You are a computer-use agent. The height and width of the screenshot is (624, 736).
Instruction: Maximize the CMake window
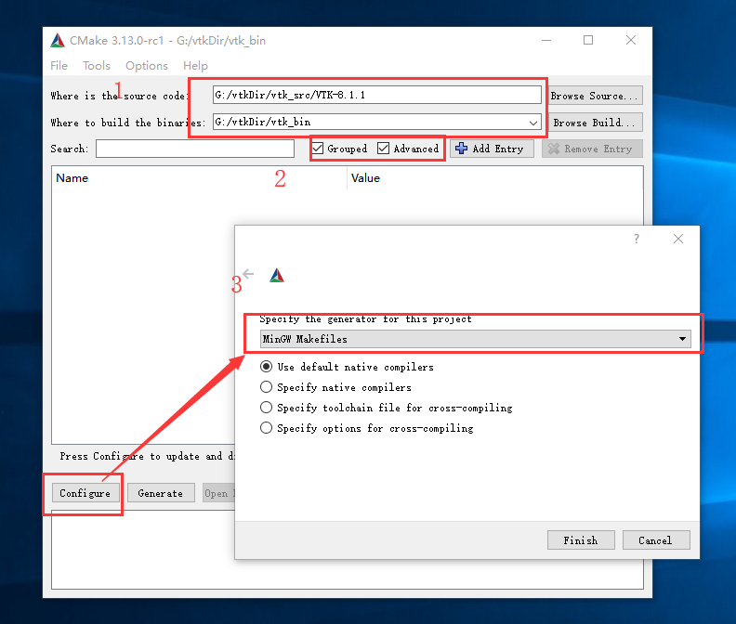tap(588, 40)
